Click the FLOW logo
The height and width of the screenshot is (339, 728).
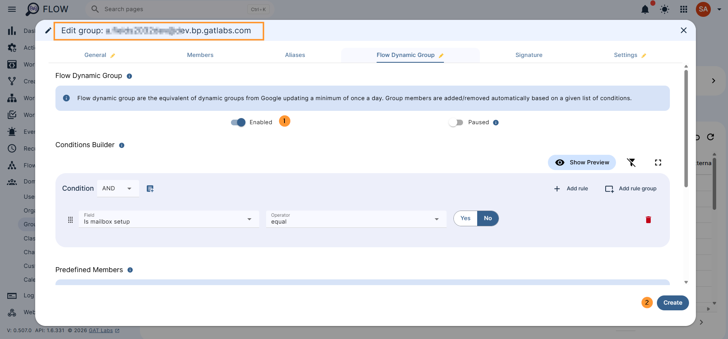click(47, 9)
